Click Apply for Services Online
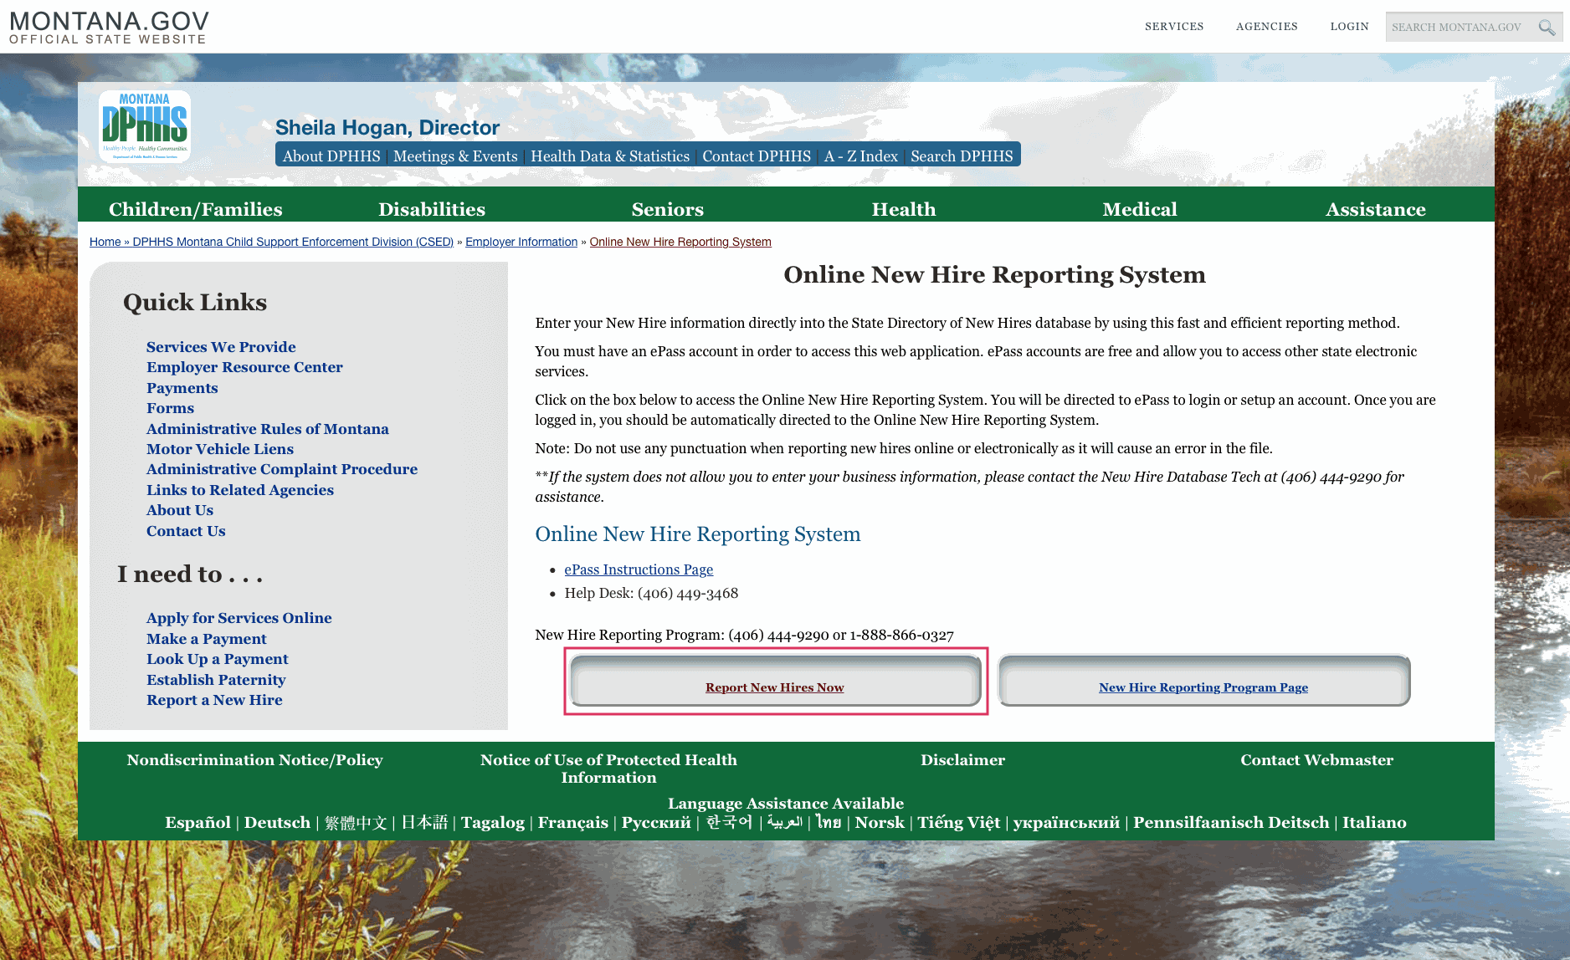 pyautogui.click(x=239, y=618)
